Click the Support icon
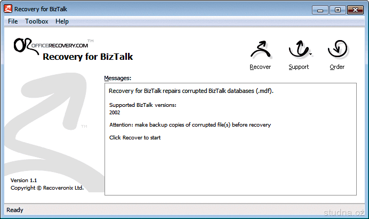369x219 pixels. [x=299, y=49]
